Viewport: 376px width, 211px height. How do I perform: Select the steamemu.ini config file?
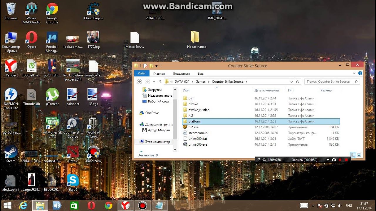click(261, 133)
